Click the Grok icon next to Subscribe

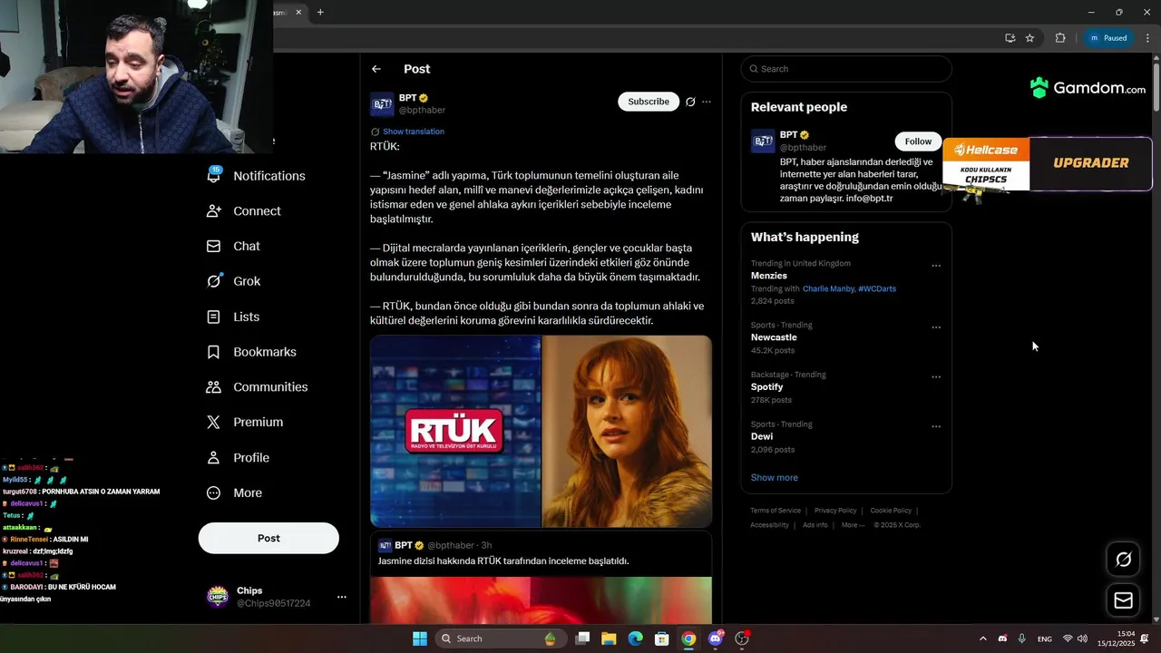point(690,102)
